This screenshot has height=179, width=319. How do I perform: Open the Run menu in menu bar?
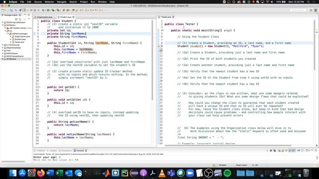[x=93, y=2]
